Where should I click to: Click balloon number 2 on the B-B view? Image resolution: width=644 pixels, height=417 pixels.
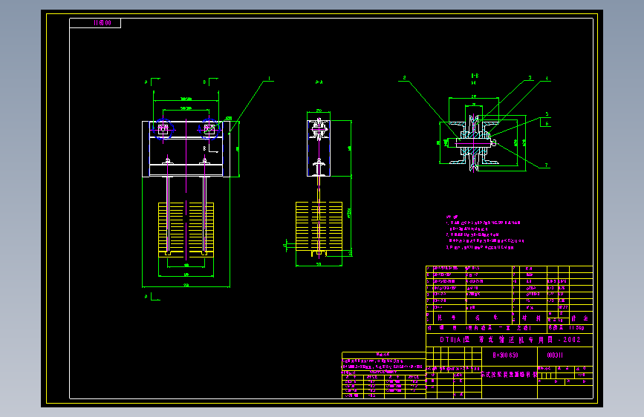pyautogui.click(x=404, y=78)
